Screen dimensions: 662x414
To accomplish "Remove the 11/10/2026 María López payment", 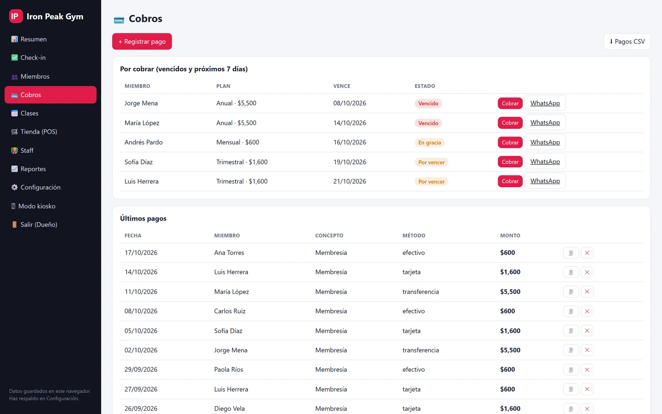I will [587, 292].
